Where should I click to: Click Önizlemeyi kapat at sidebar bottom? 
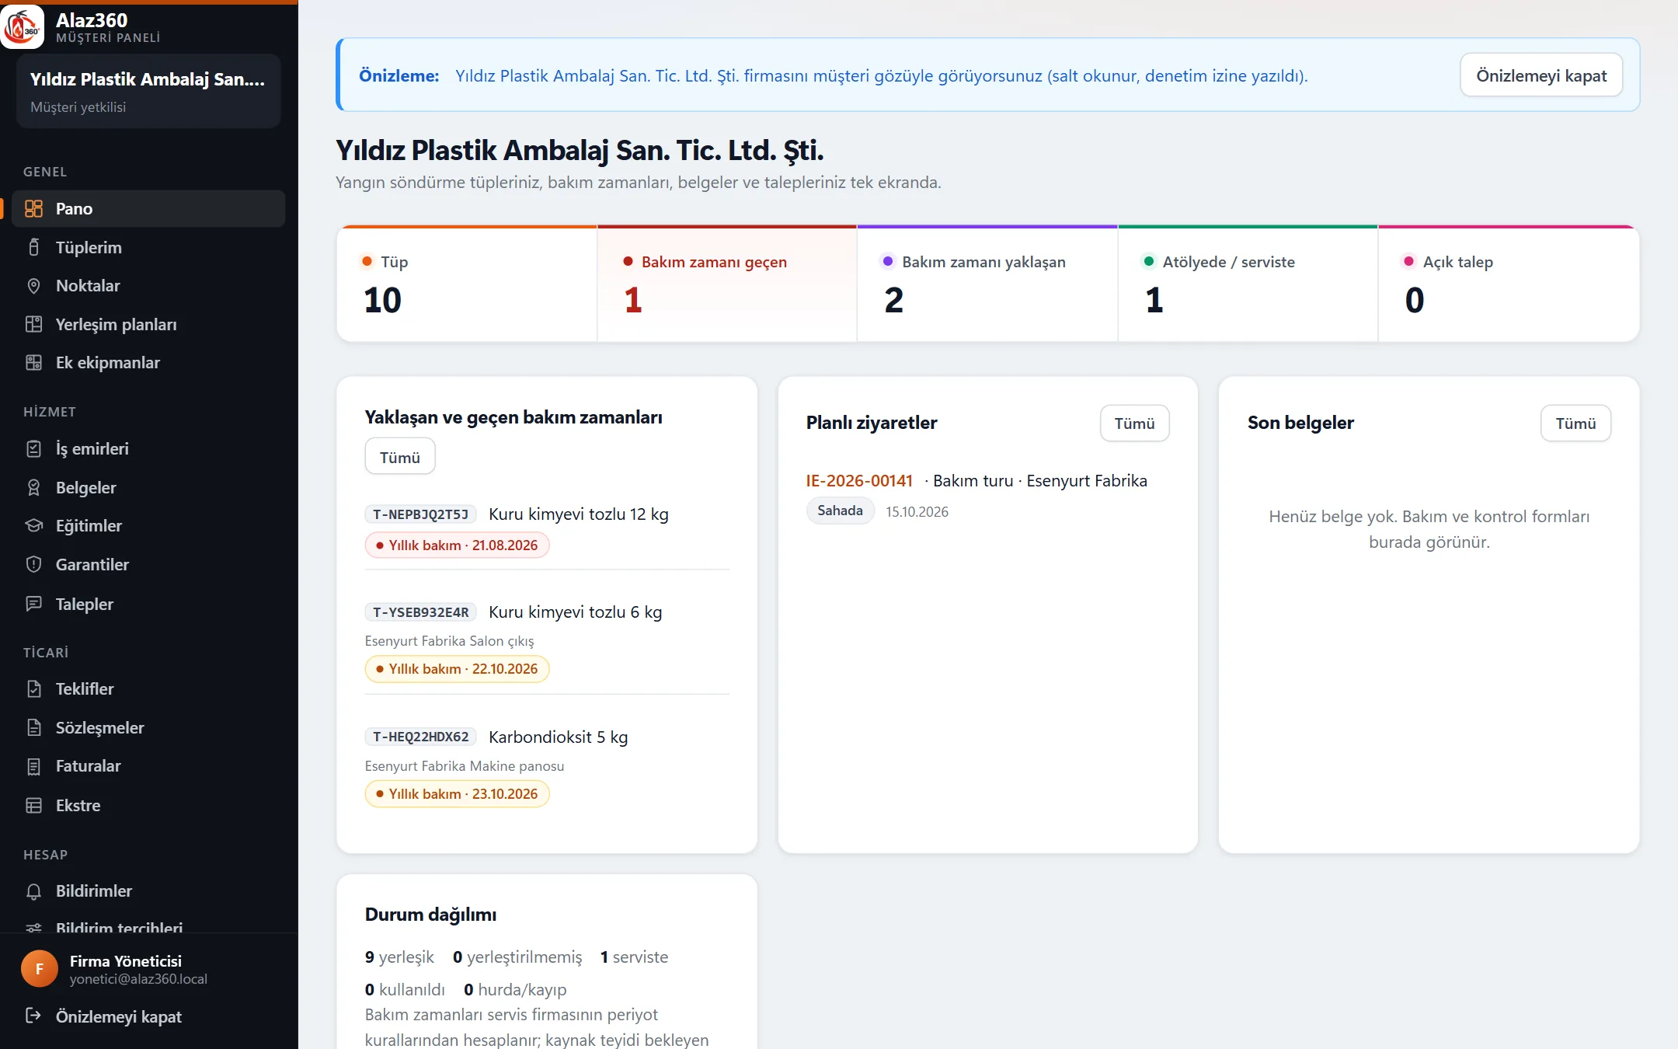point(118,1016)
